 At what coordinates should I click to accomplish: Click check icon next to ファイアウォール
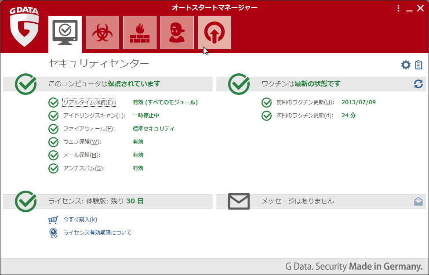53,129
